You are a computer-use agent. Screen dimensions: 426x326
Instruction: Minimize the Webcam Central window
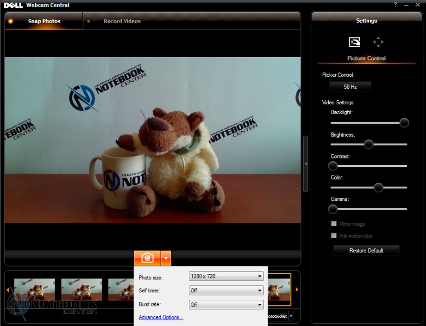tap(407, 5)
